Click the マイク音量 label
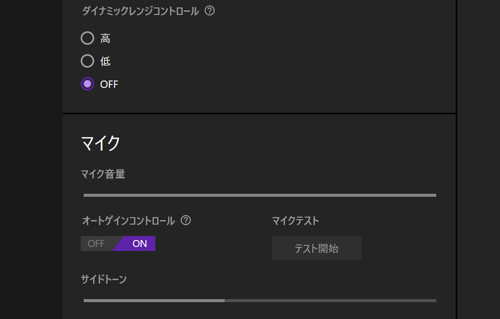 (103, 174)
